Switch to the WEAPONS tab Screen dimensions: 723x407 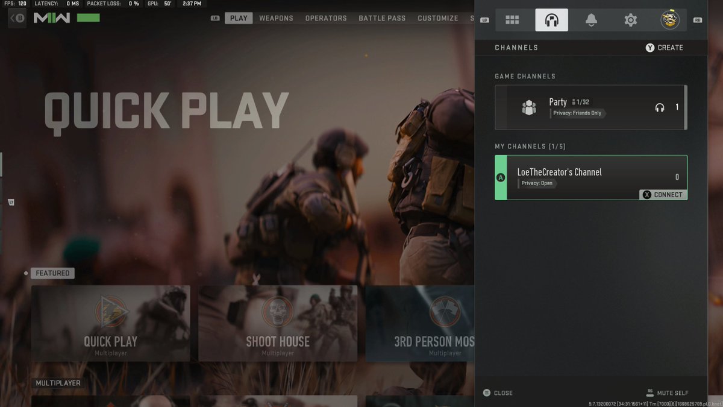point(276,18)
